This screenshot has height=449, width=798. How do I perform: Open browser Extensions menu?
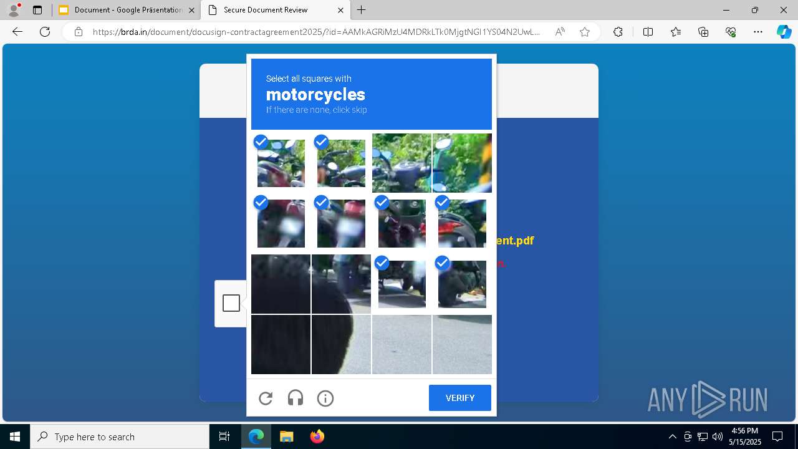(618, 32)
